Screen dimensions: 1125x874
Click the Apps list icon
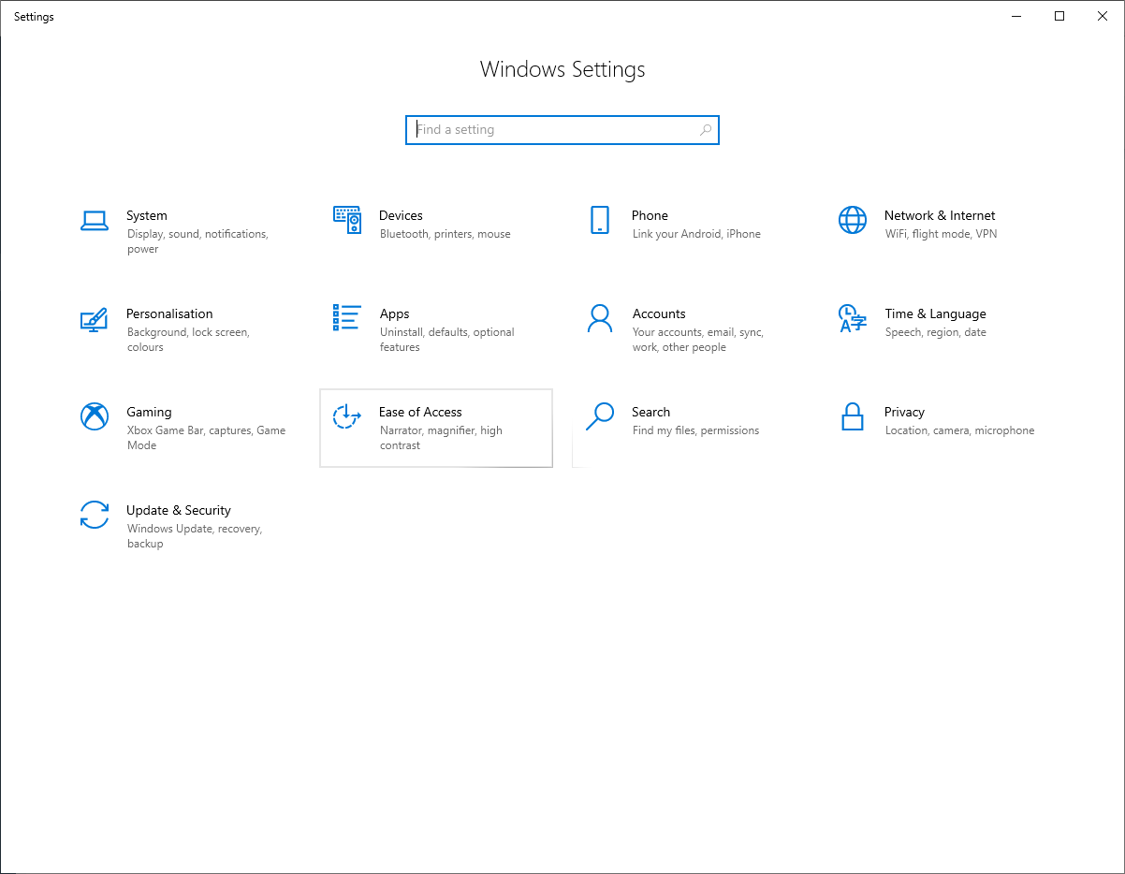click(347, 317)
